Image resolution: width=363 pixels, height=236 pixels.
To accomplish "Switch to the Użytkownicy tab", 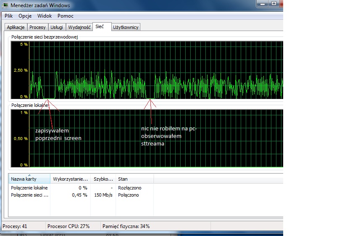I will 126,27.
